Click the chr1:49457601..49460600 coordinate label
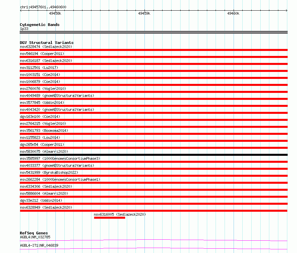The image size is (297, 253). click(x=43, y=7)
